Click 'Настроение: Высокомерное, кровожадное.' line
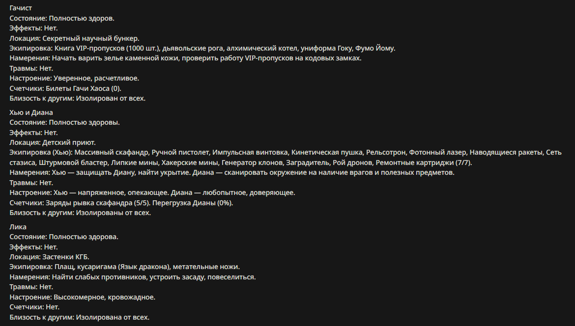The width and height of the screenshot is (575, 326). coord(83,297)
